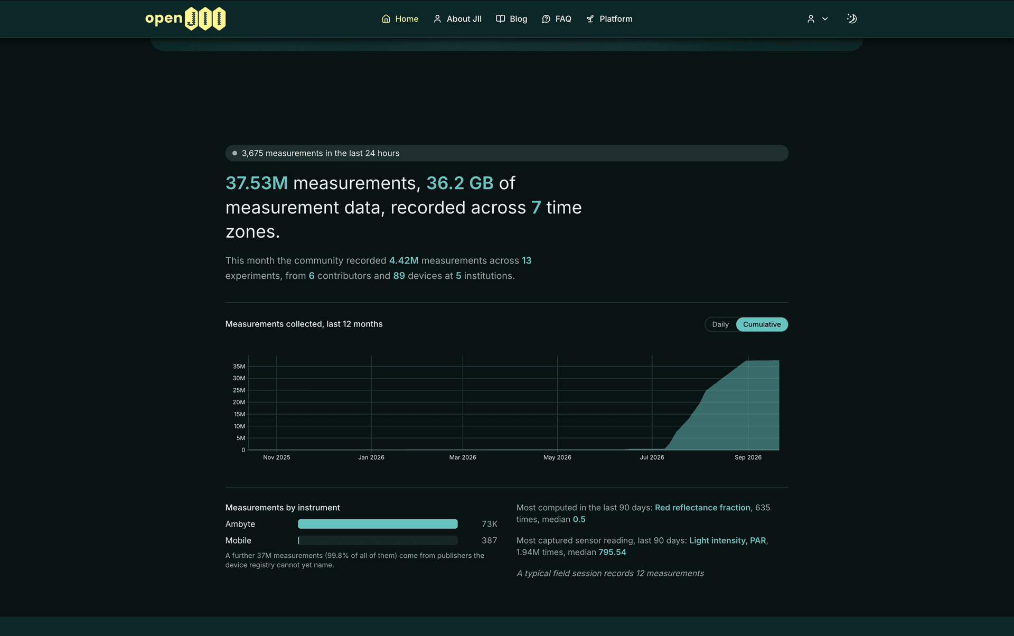Click the Ambyte instrument label
Screen dimensions: 1014x636
coord(240,524)
